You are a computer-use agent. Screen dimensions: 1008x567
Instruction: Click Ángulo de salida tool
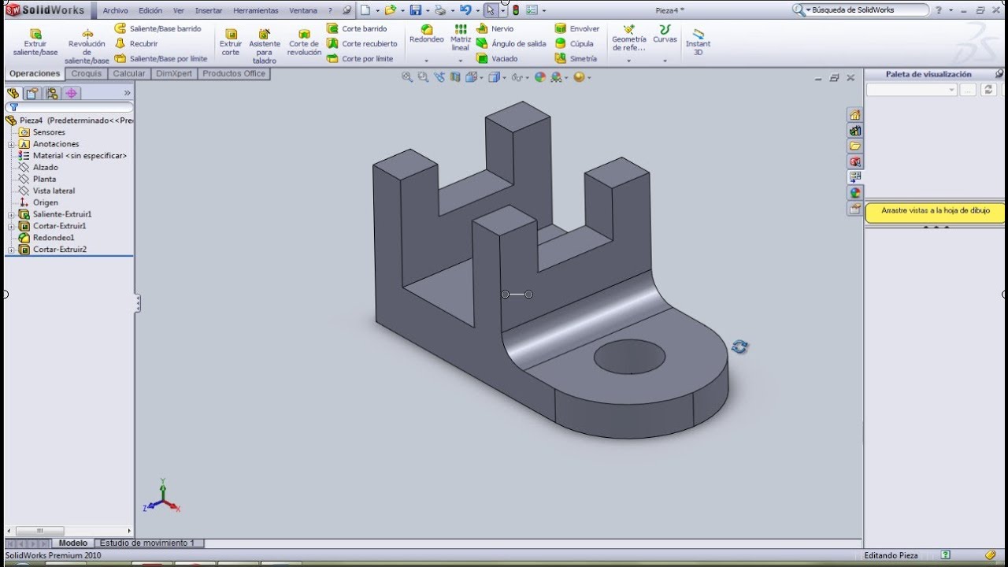pos(511,43)
